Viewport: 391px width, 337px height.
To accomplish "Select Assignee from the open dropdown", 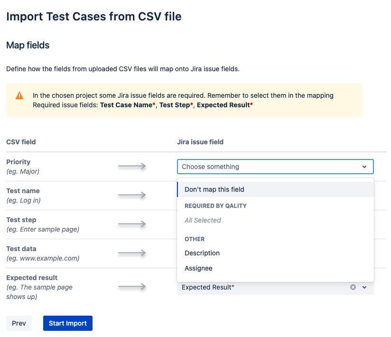I will coord(198,268).
